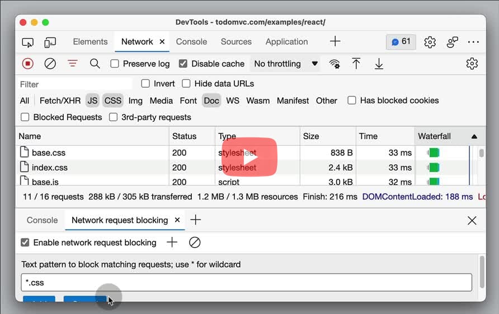Sort by the Status column header

[191, 136]
